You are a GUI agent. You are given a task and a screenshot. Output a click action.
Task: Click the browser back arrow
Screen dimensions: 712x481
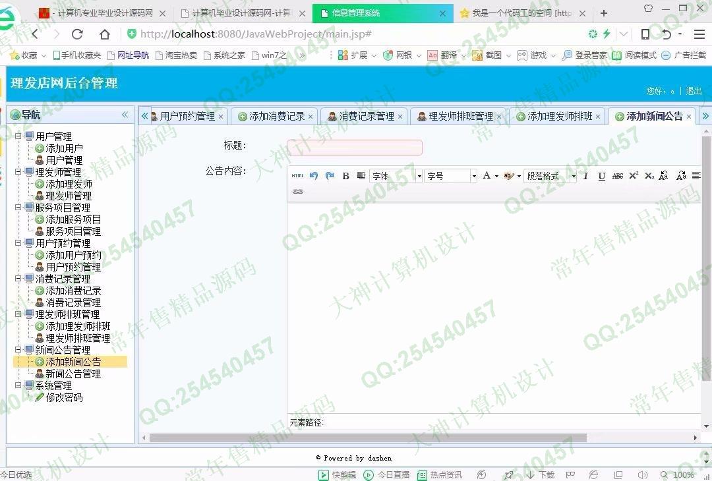click(x=36, y=34)
